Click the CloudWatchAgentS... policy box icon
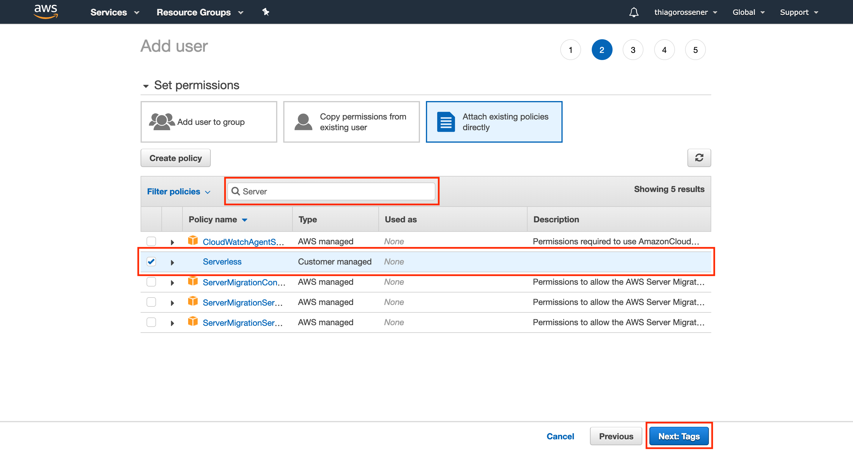This screenshot has width=853, height=450. tap(193, 240)
